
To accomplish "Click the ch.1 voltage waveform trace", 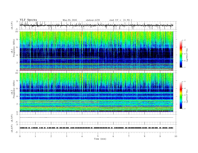I will pos(96,25).
